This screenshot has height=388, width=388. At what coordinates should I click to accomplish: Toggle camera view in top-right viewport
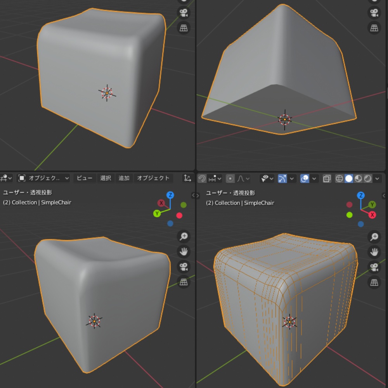click(374, 13)
